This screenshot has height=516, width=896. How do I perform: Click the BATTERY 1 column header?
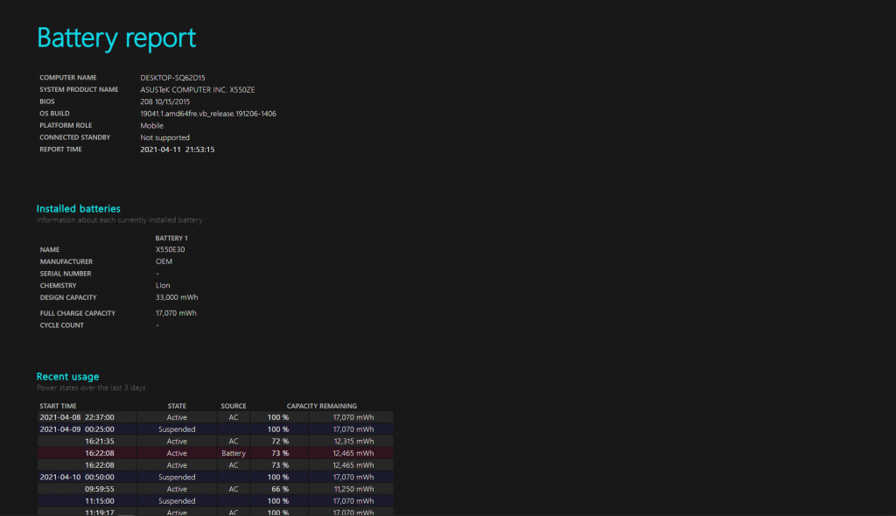tap(171, 238)
